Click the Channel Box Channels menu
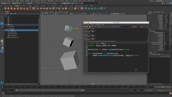The height and width of the screenshot is (97, 172). (x=150, y=12)
